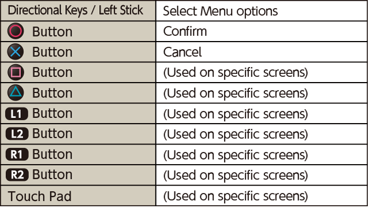Click the Cancel description text
This screenshot has height=208, width=369.
(182, 52)
